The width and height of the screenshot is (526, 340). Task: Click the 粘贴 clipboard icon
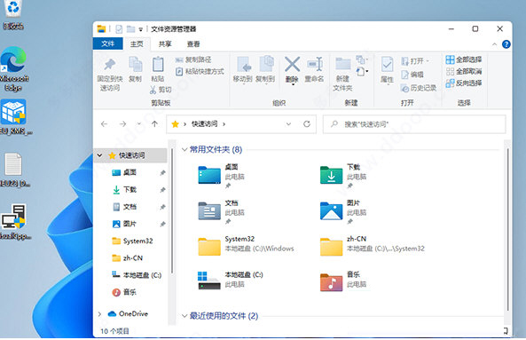click(158, 69)
